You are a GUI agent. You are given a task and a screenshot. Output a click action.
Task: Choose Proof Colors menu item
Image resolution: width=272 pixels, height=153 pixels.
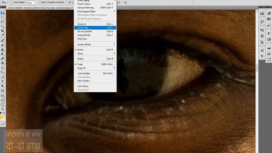[95, 4]
